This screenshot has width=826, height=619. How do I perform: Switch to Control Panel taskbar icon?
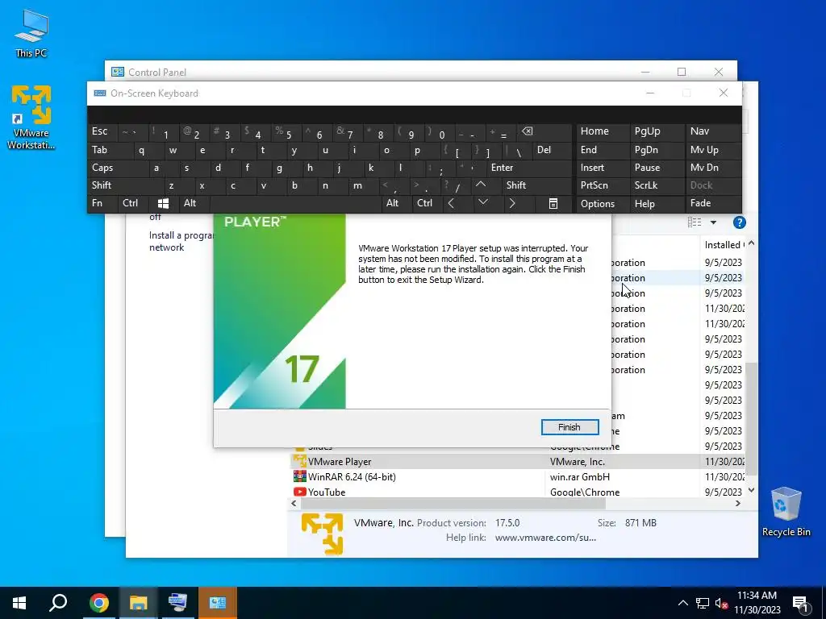(218, 603)
